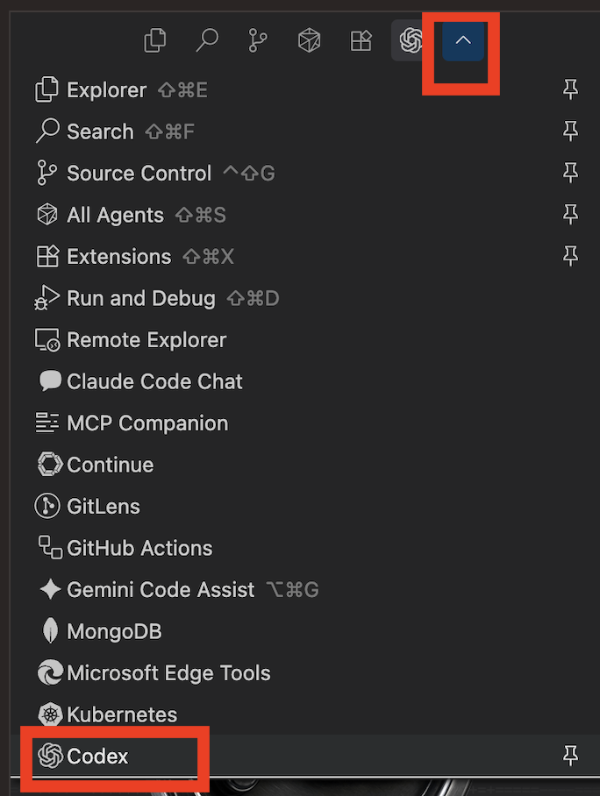Select the Search magnifier icon in top bar
The height and width of the screenshot is (796, 600).
coord(207,40)
